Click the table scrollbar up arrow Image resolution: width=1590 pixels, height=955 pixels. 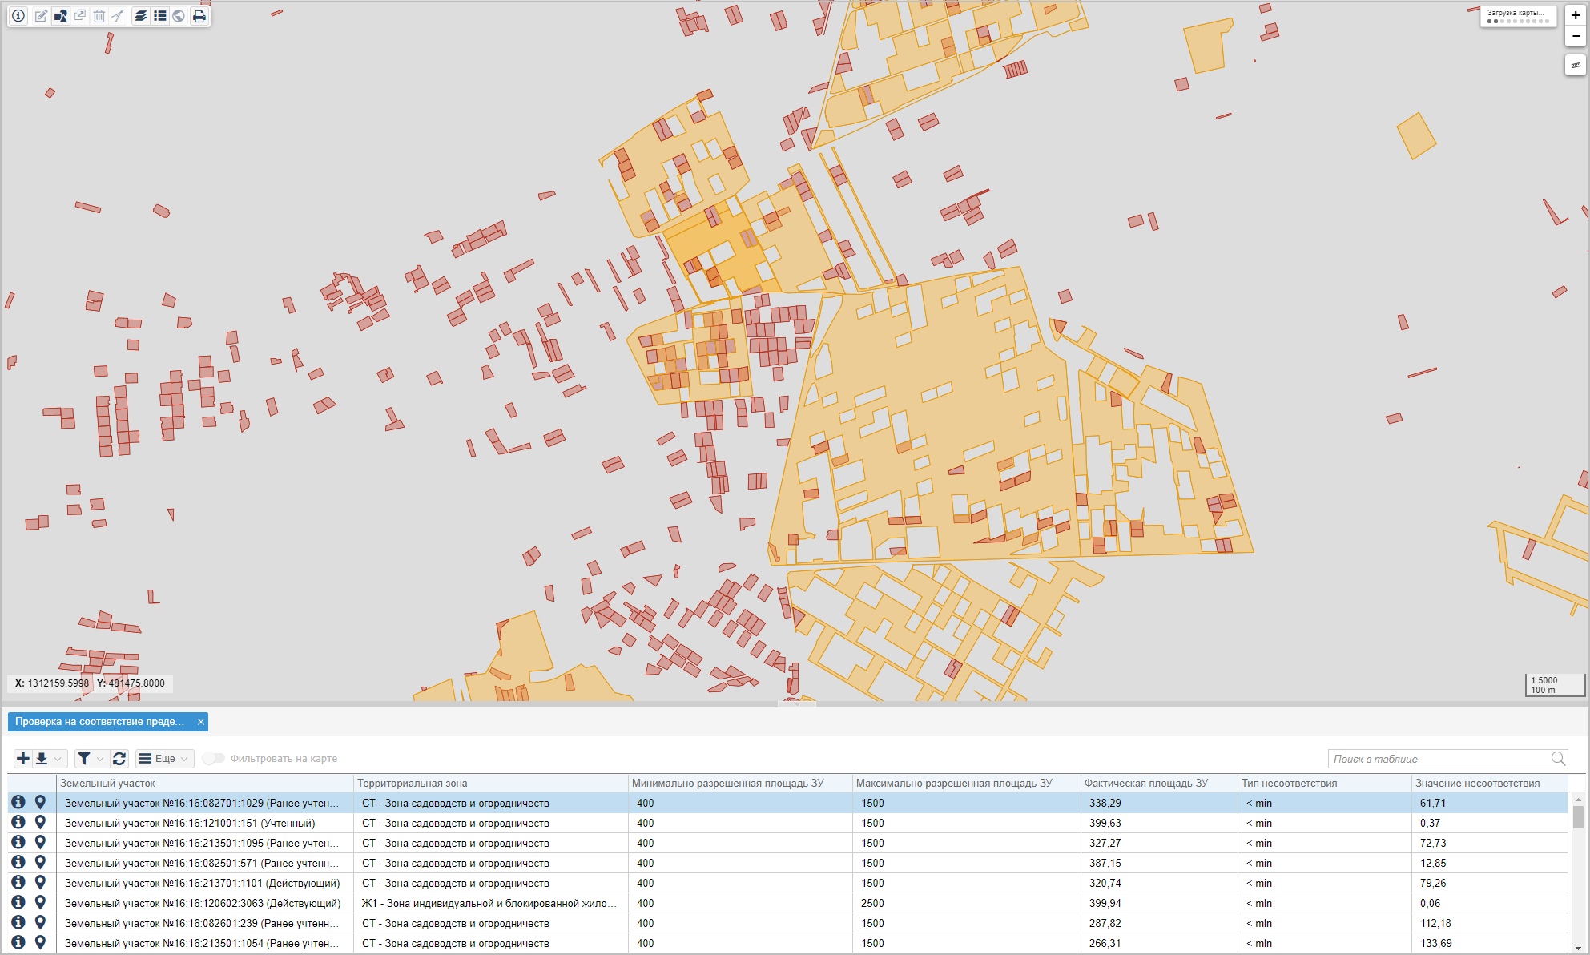pos(1578,800)
